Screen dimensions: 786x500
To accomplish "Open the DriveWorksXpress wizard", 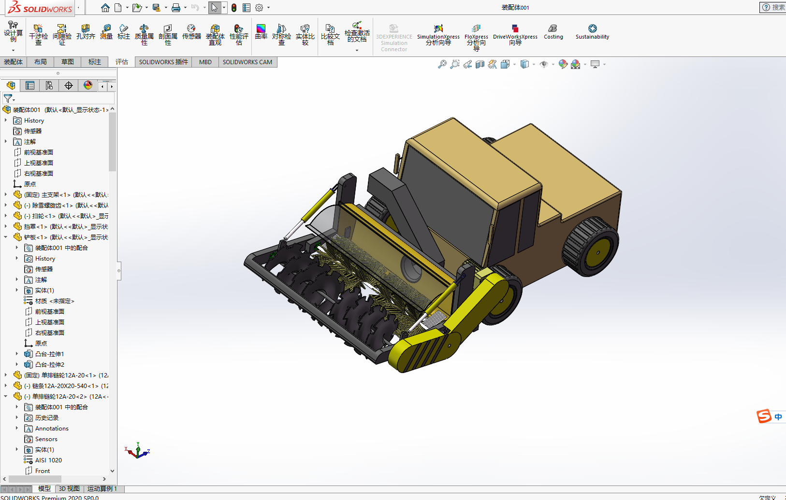I will point(515,35).
